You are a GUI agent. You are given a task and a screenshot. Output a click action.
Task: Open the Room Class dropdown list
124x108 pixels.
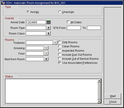click(48, 33)
